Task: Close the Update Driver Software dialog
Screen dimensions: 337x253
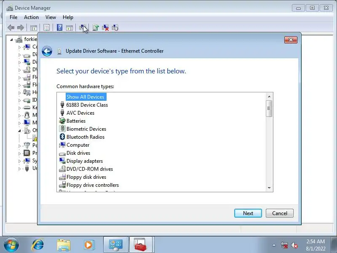Action: click(x=291, y=40)
